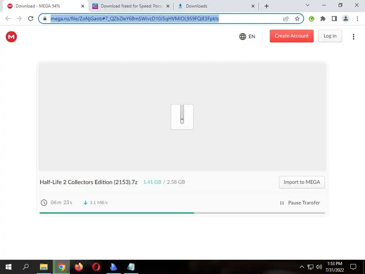Click the remaining time clock icon
The image size is (365, 274).
44,203
